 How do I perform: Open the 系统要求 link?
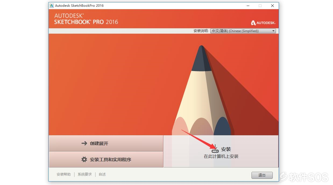point(85,174)
